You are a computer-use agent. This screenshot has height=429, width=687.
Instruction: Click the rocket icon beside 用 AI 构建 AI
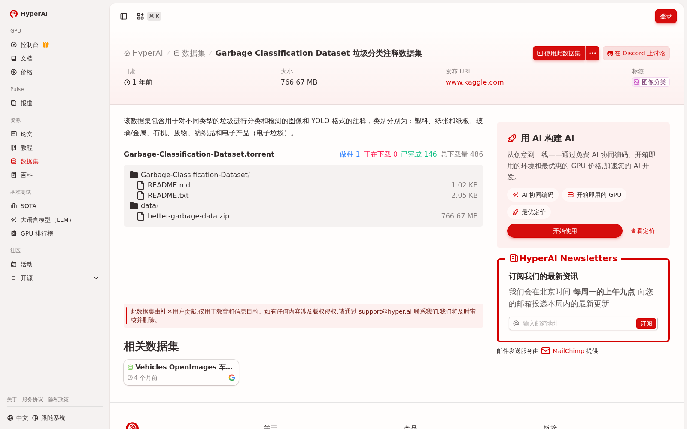(512, 138)
